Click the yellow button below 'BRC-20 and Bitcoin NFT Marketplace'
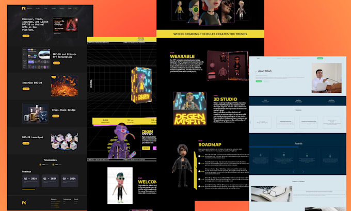351x211 pixels. tap(56, 63)
